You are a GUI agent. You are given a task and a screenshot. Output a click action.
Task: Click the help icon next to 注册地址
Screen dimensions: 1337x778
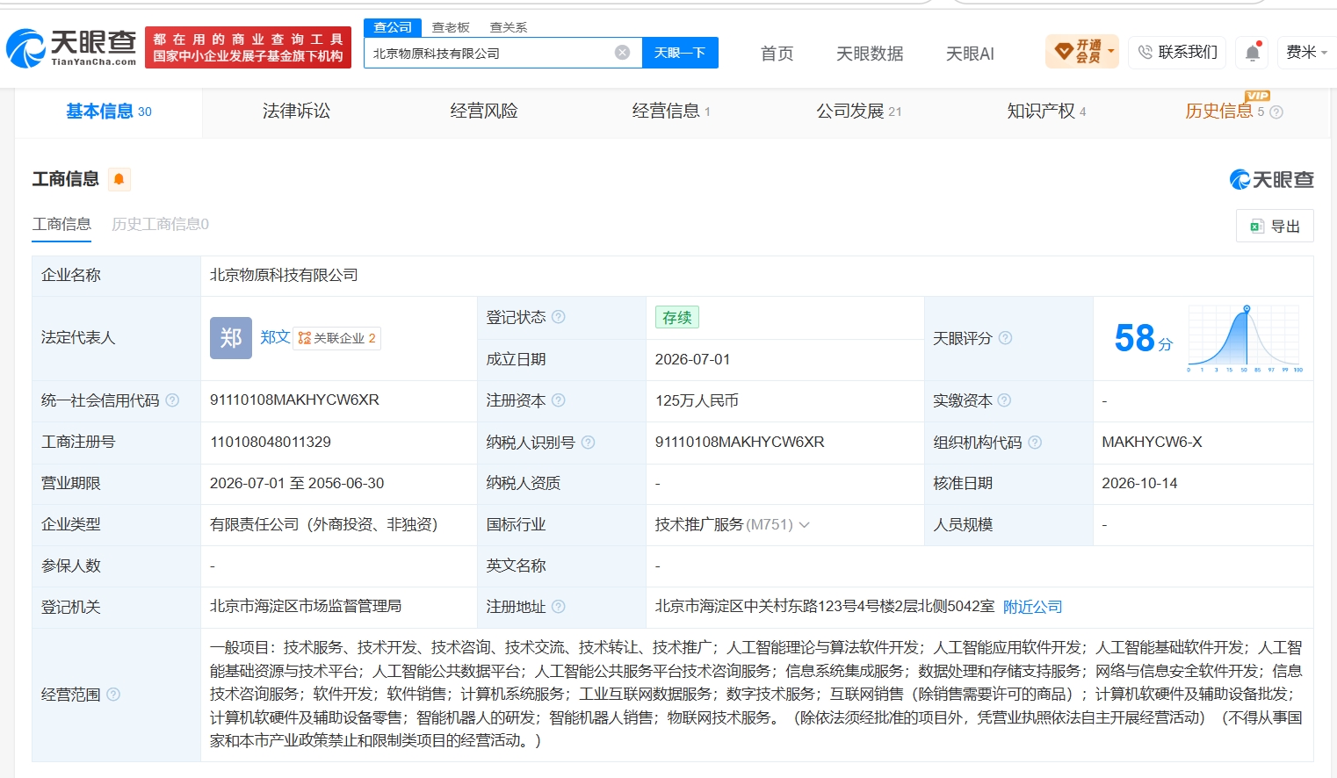(x=559, y=607)
